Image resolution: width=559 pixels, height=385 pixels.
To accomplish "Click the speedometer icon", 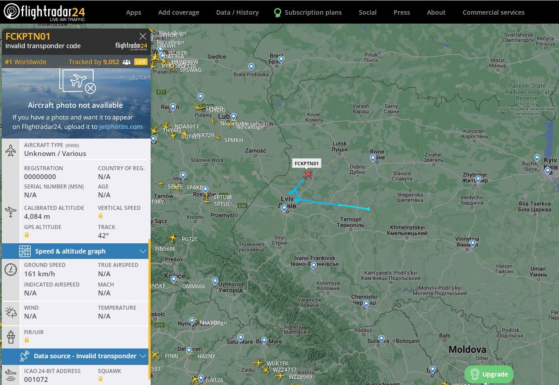I will pos(11,270).
